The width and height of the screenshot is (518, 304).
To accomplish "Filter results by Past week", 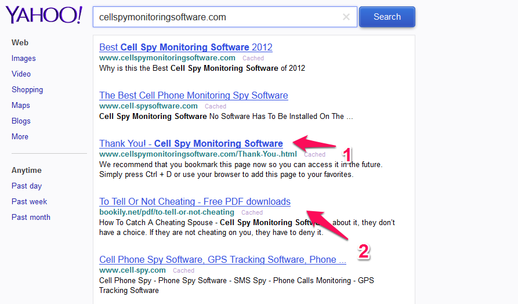I will coord(30,201).
